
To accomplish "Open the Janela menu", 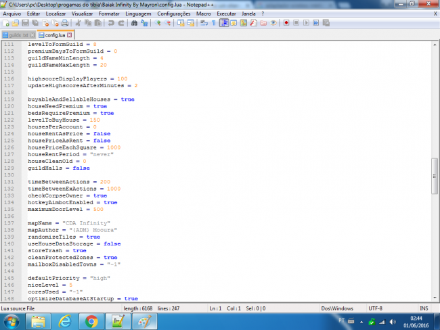I will (248, 14).
